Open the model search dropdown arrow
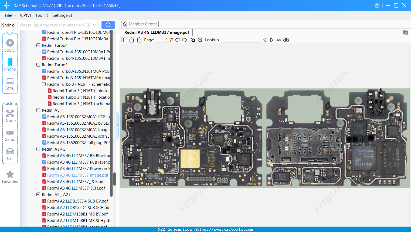Viewport: 411px width, 232px height. click(94, 25)
